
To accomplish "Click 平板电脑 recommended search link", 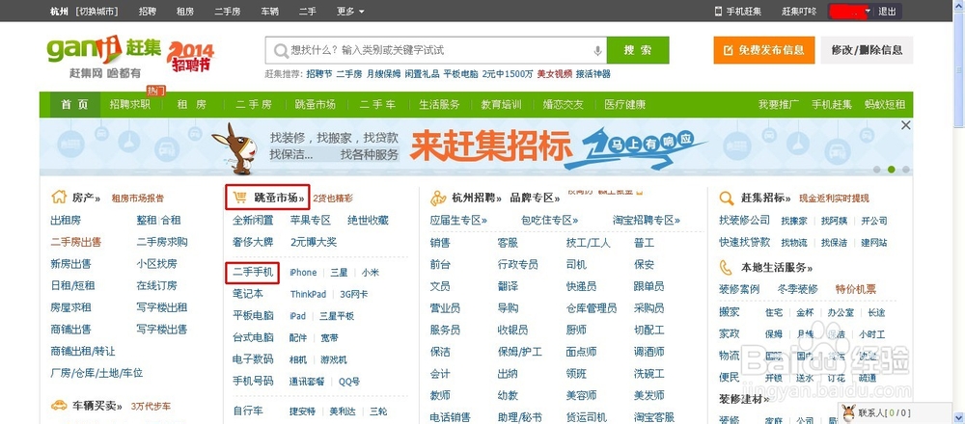I will click(x=460, y=74).
